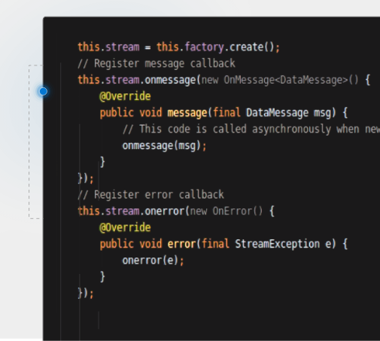Click the "error" method name in declaration

(x=181, y=244)
